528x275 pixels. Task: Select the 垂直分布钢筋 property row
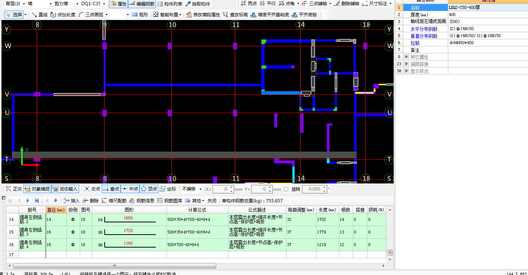[462, 36]
